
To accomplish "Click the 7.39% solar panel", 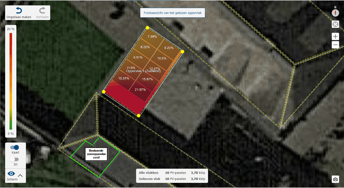I will [152, 36].
